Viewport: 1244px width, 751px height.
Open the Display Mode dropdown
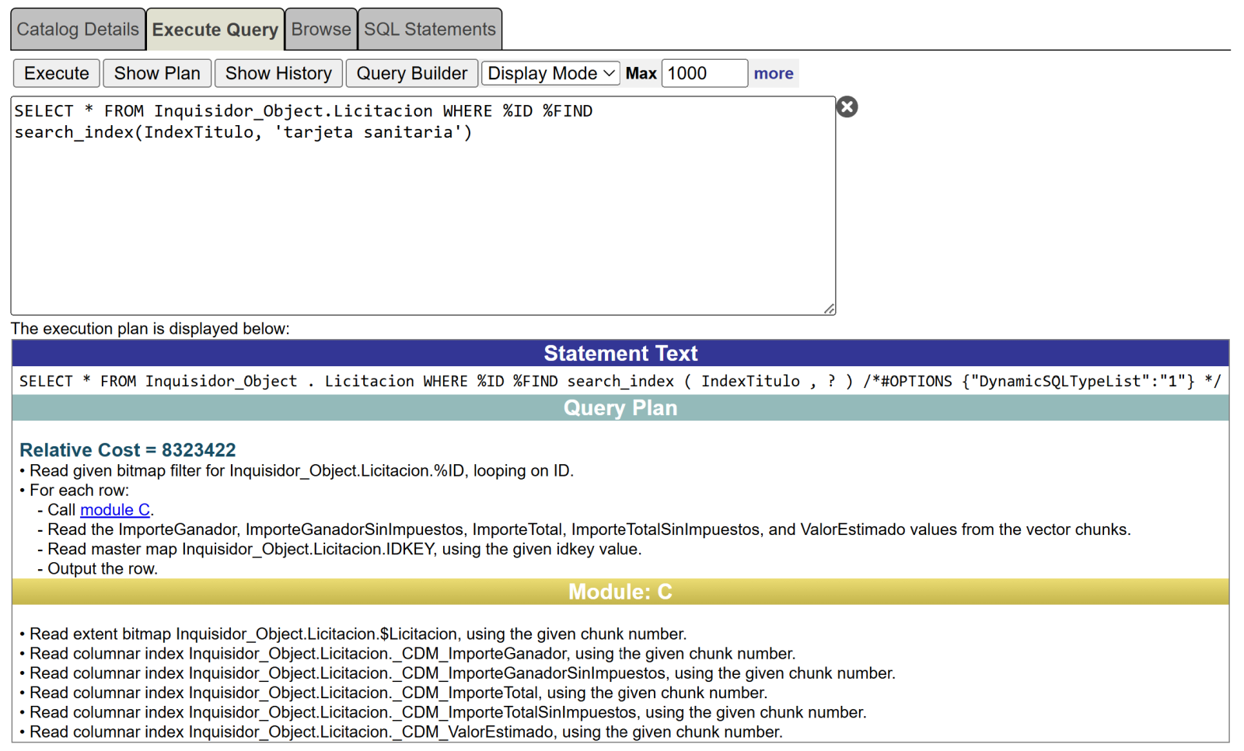point(550,74)
